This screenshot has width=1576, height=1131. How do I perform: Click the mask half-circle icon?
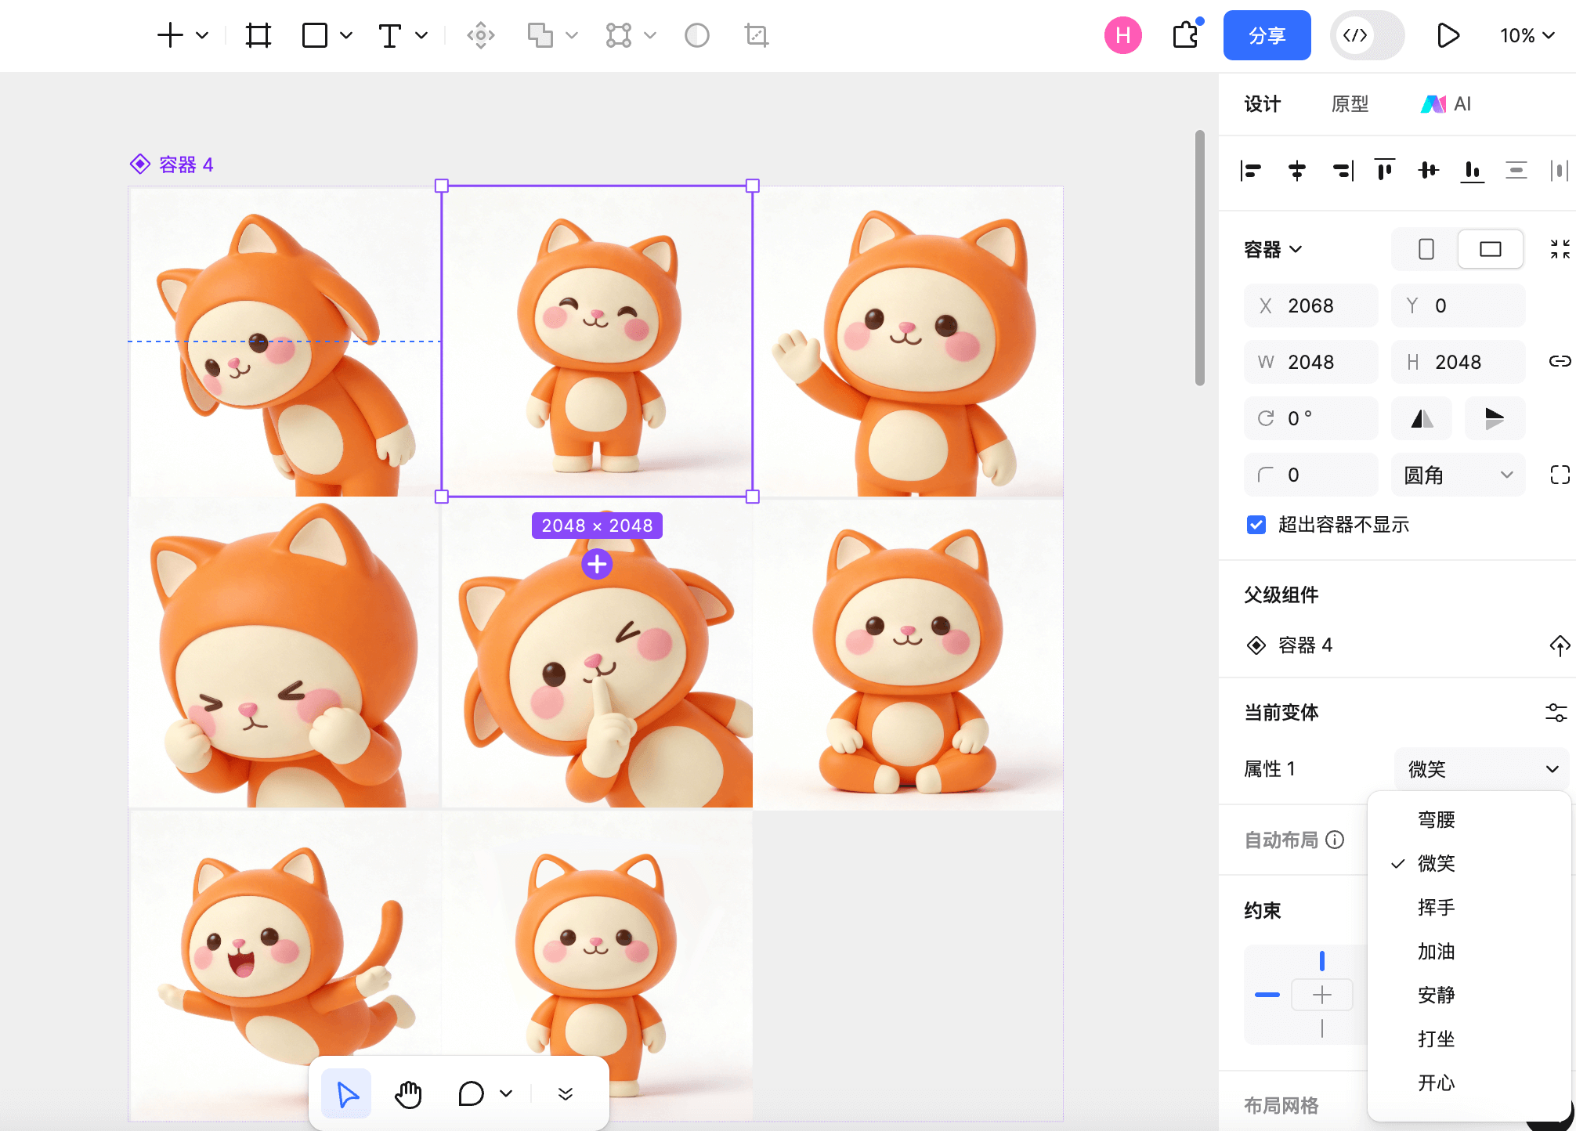pyautogui.click(x=696, y=35)
